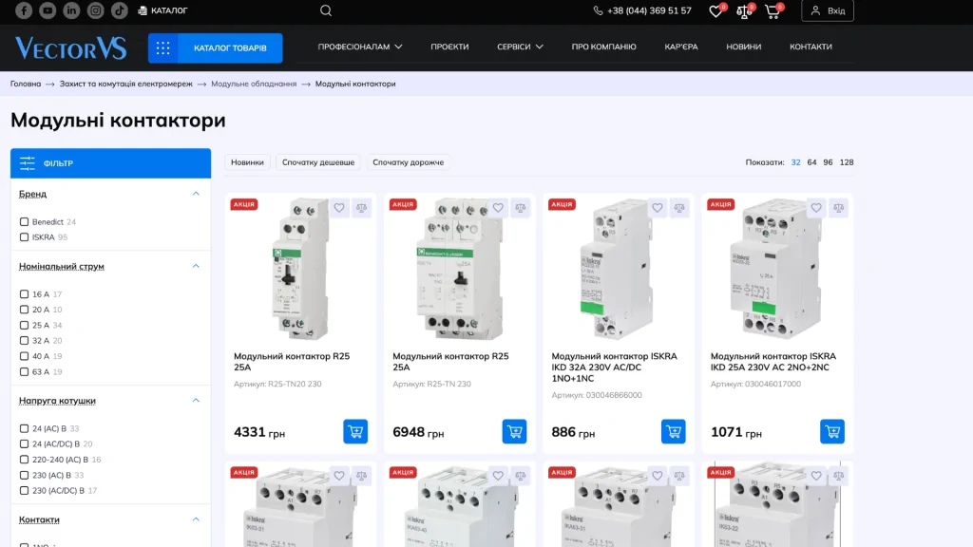Open the LinkedIn social link
The width and height of the screenshot is (973, 547).
tap(71, 10)
